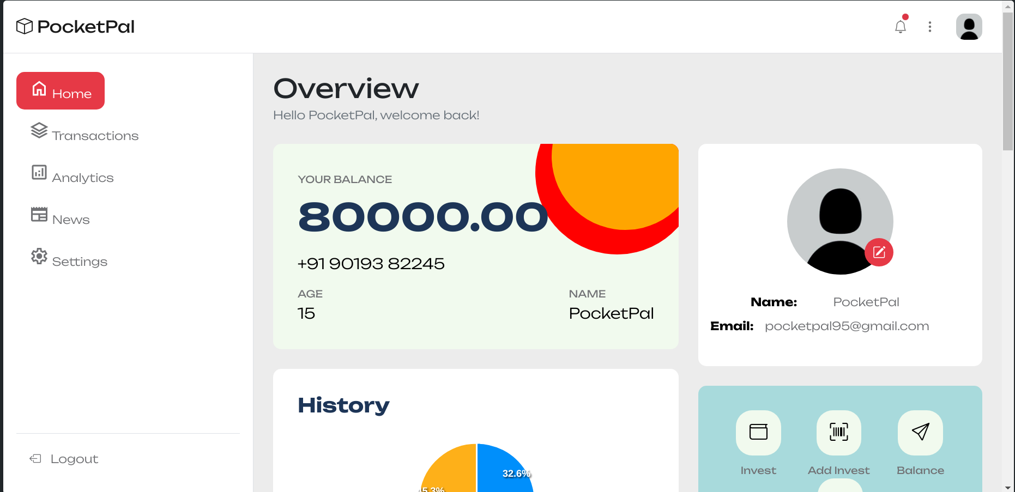1015x492 pixels.
Task: Click the red edit profile picture button
Action: tap(879, 252)
